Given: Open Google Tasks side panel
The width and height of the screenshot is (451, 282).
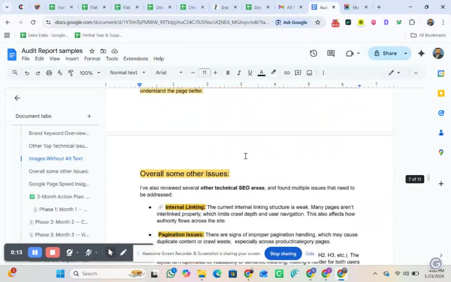Looking at the screenshot, I should click(441, 113).
